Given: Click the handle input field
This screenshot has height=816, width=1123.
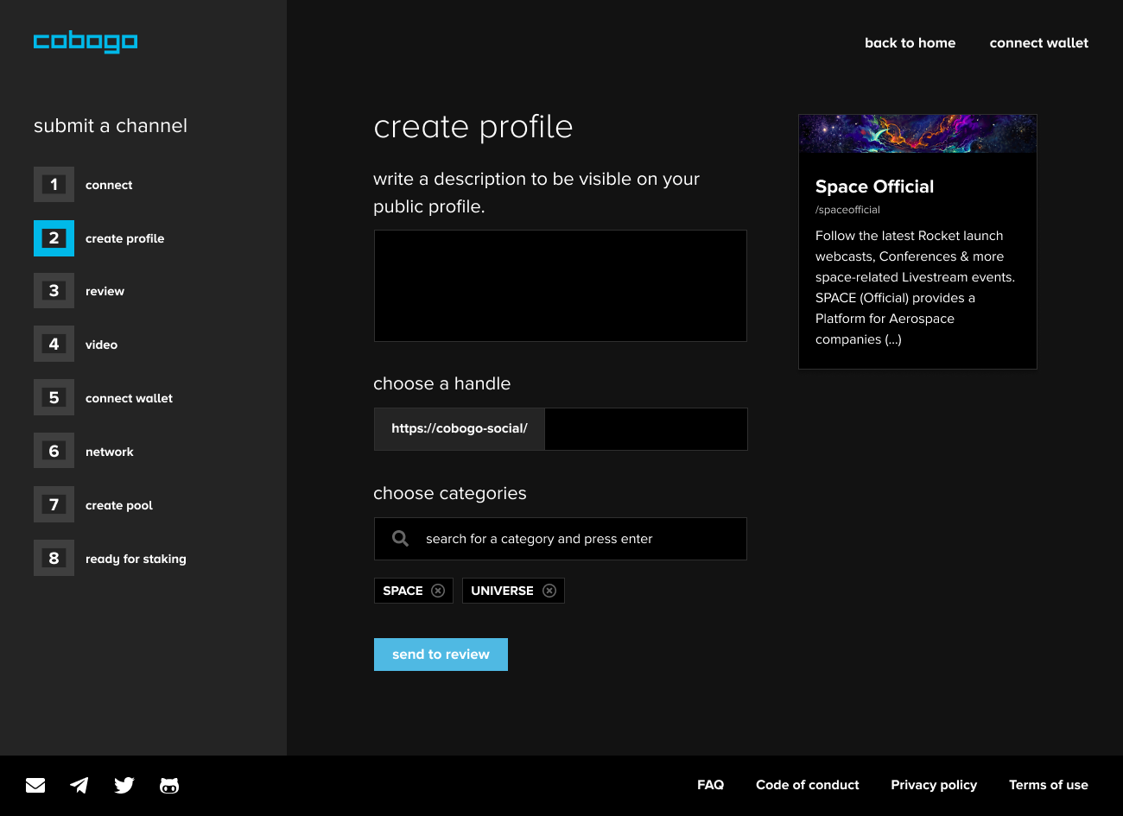Looking at the screenshot, I should point(645,429).
